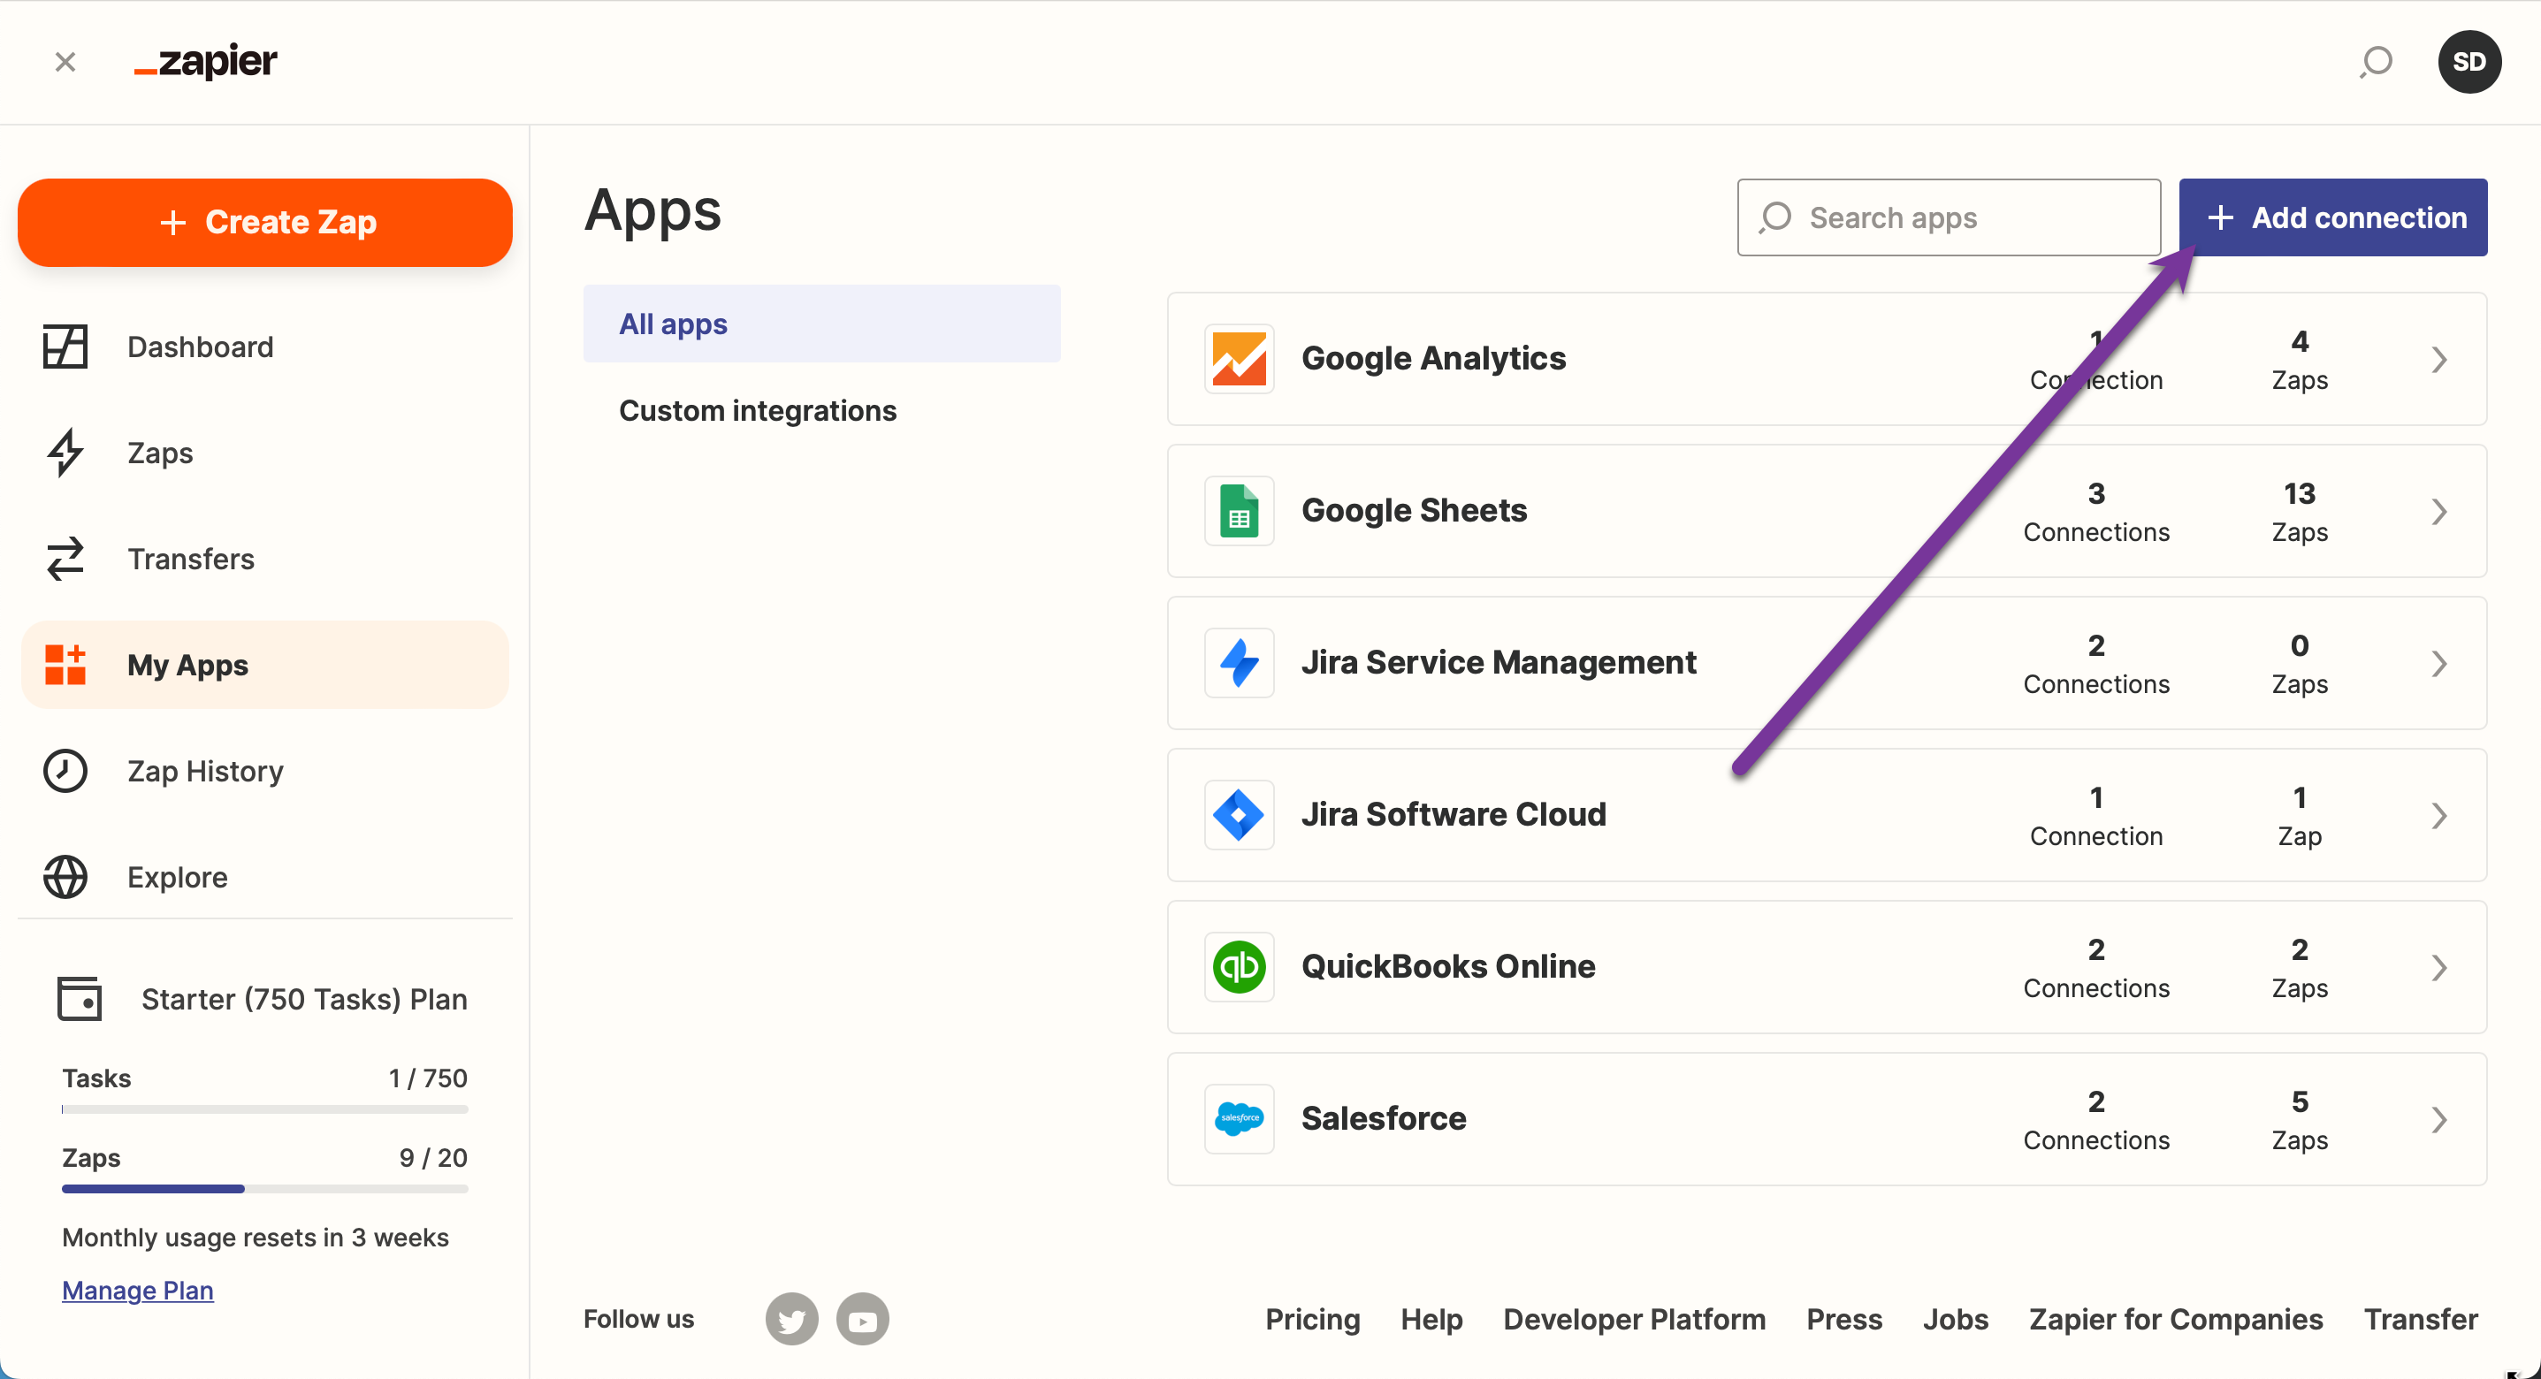This screenshot has height=1379, width=2541.
Task: Click the Jira Software Cloud icon
Action: pos(1239,815)
